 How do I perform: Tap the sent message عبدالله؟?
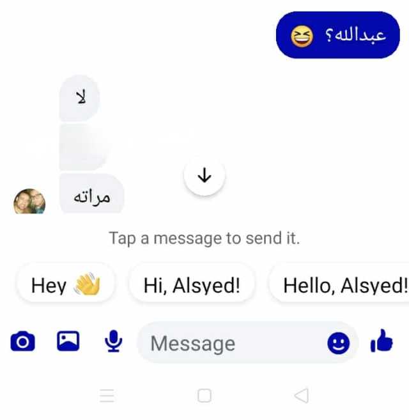[x=338, y=35]
